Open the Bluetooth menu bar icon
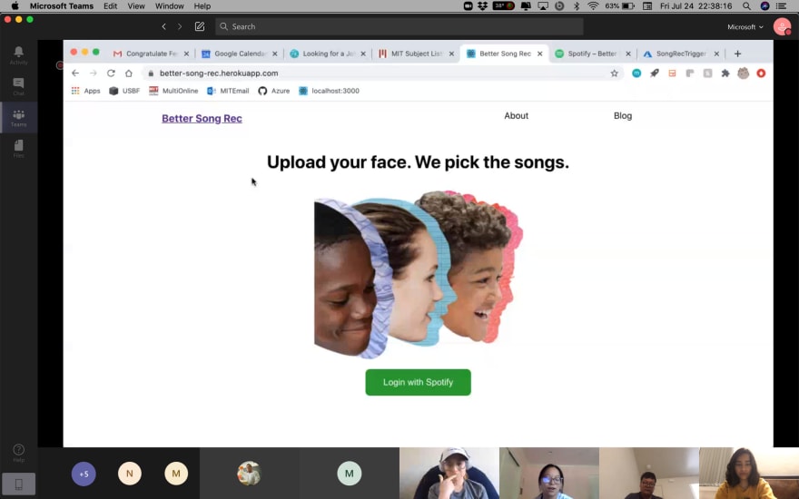Image resolution: width=799 pixels, height=499 pixels. coord(577,6)
